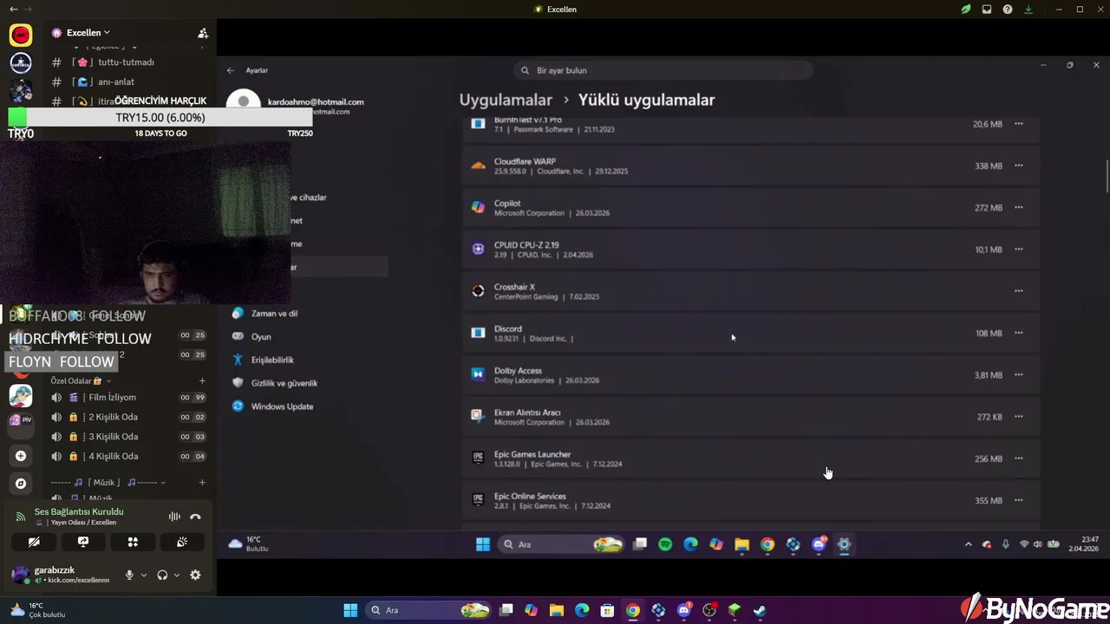Join the 2 Kişilik Oda voice channel

click(128, 417)
